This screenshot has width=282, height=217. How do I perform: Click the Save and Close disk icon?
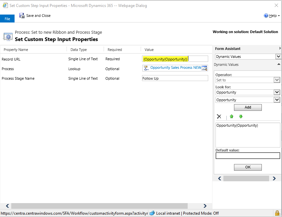click(22, 15)
